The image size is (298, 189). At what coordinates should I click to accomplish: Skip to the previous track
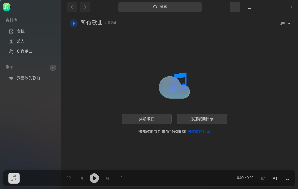81,178
